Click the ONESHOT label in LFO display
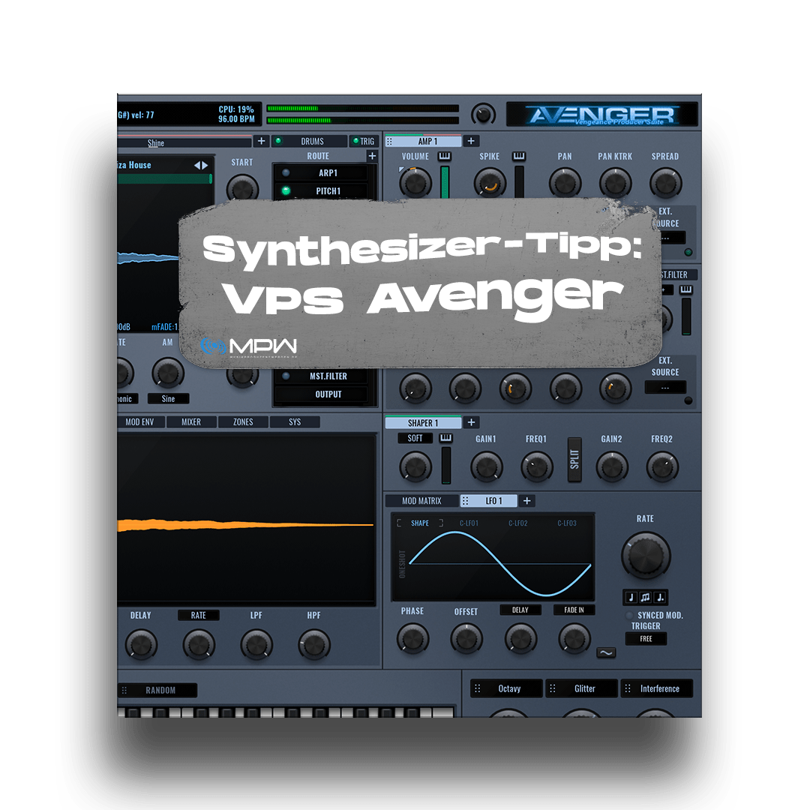 coord(403,564)
